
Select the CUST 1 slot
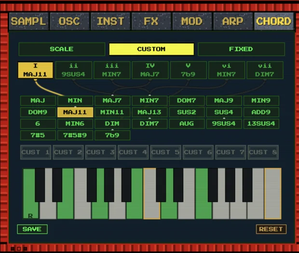tap(36, 152)
